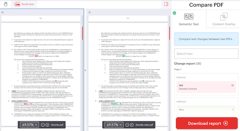The width and height of the screenshot is (240, 131).
Task: Zoom in on Shuttle-new.pdf
Action: [x=132, y=125]
